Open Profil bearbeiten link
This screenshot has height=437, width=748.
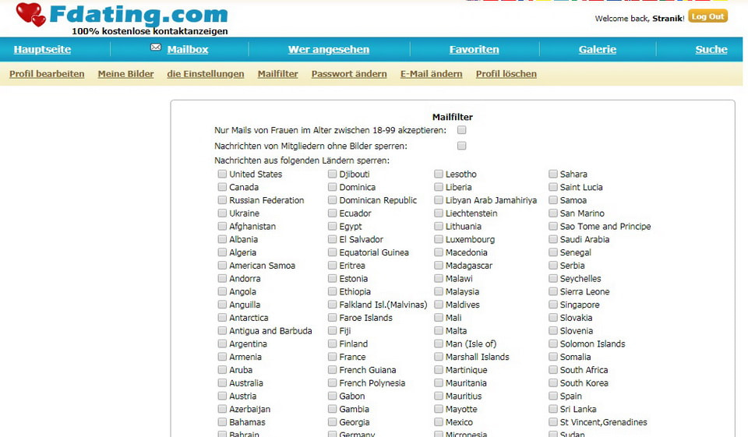coord(47,74)
